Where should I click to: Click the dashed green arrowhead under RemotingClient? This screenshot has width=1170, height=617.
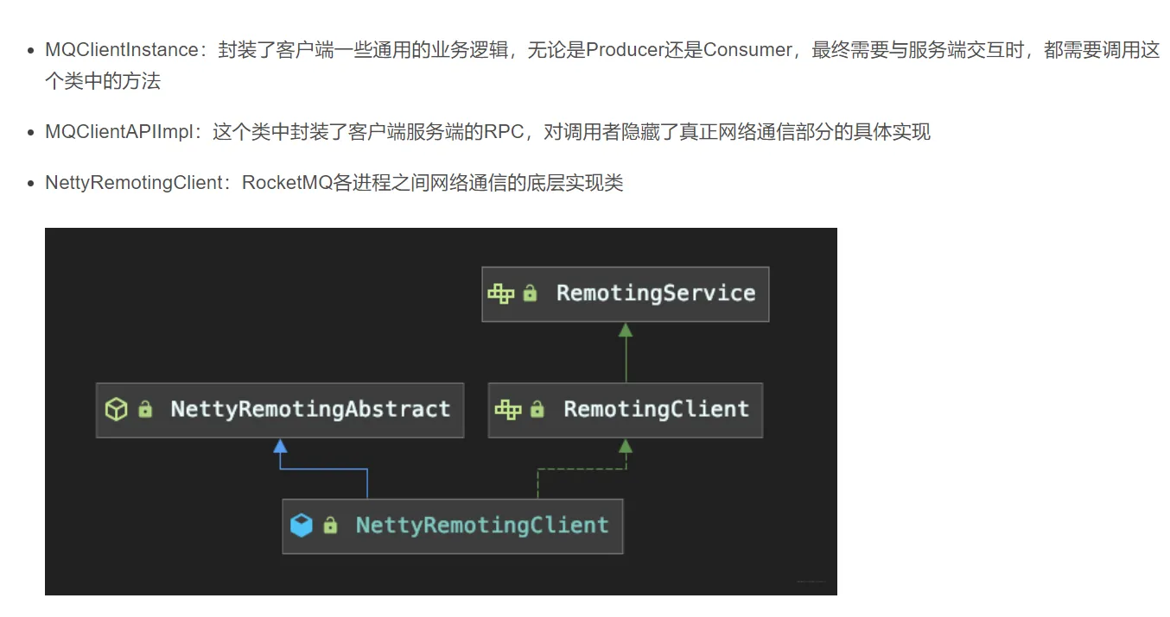pos(626,445)
